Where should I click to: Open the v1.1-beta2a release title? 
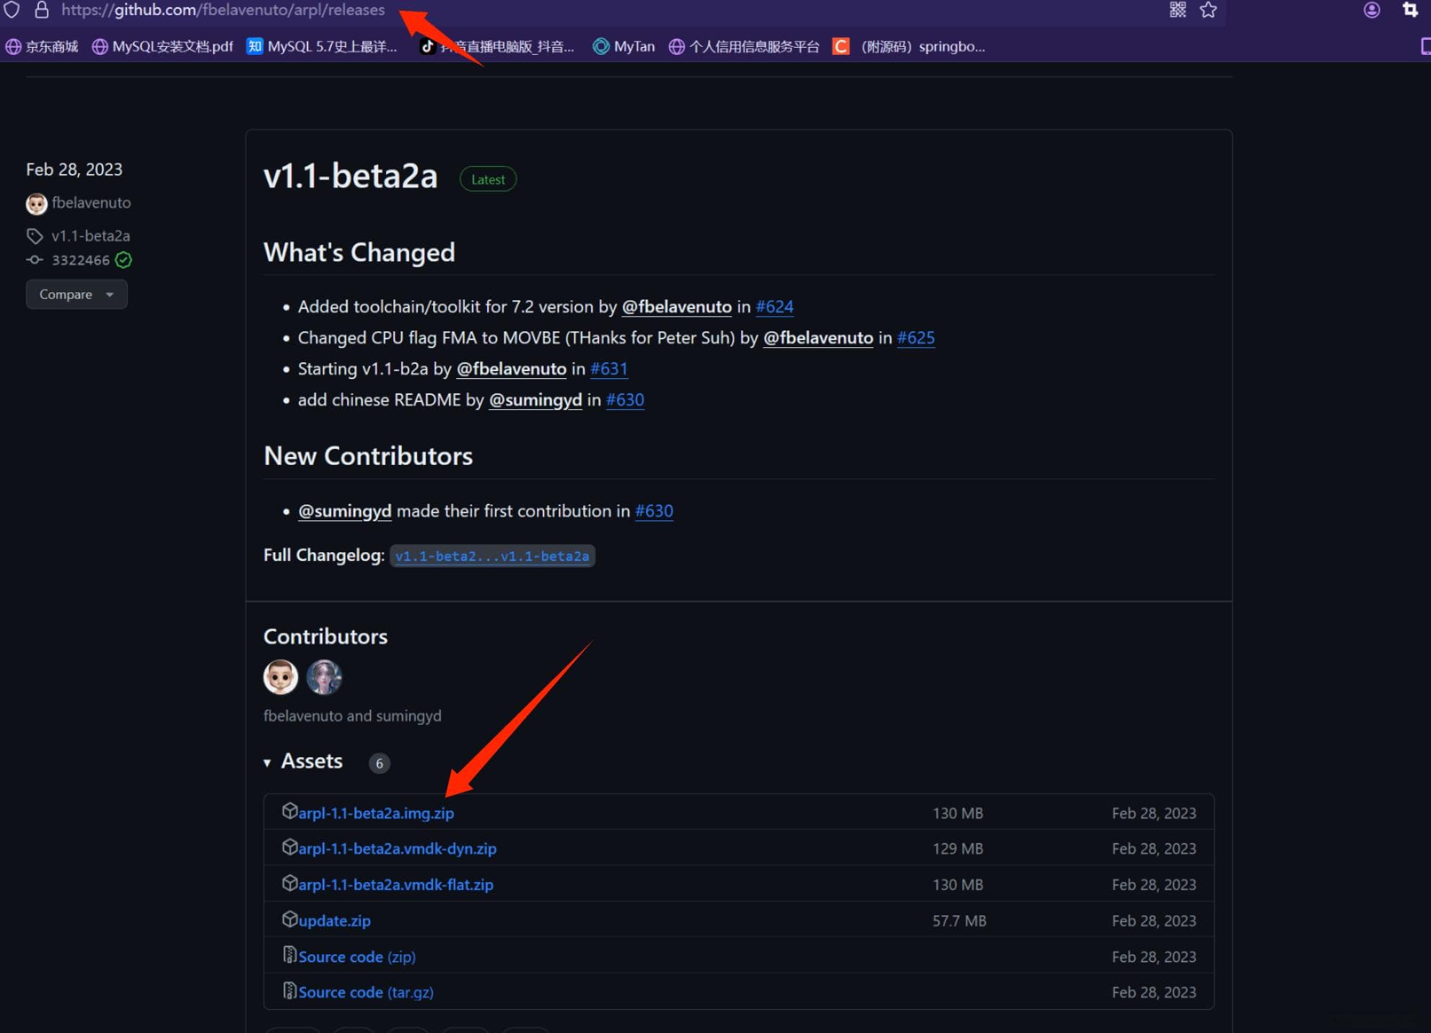tap(351, 176)
